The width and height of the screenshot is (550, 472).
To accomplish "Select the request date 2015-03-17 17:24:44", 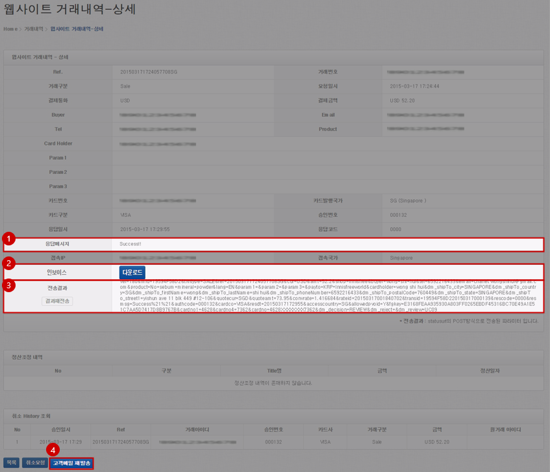I will pyautogui.click(x=414, y=86).
